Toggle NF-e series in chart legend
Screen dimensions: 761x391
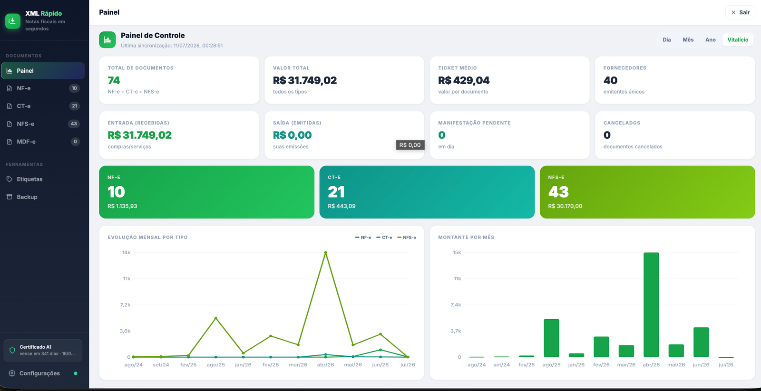pos(363,238)
